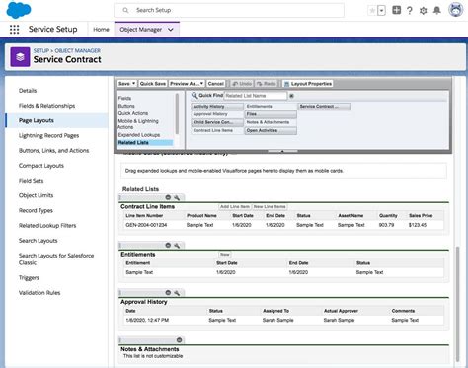Click the Cancel button
The height and width of the screenshot is (368, 468).
pos(216,84)
